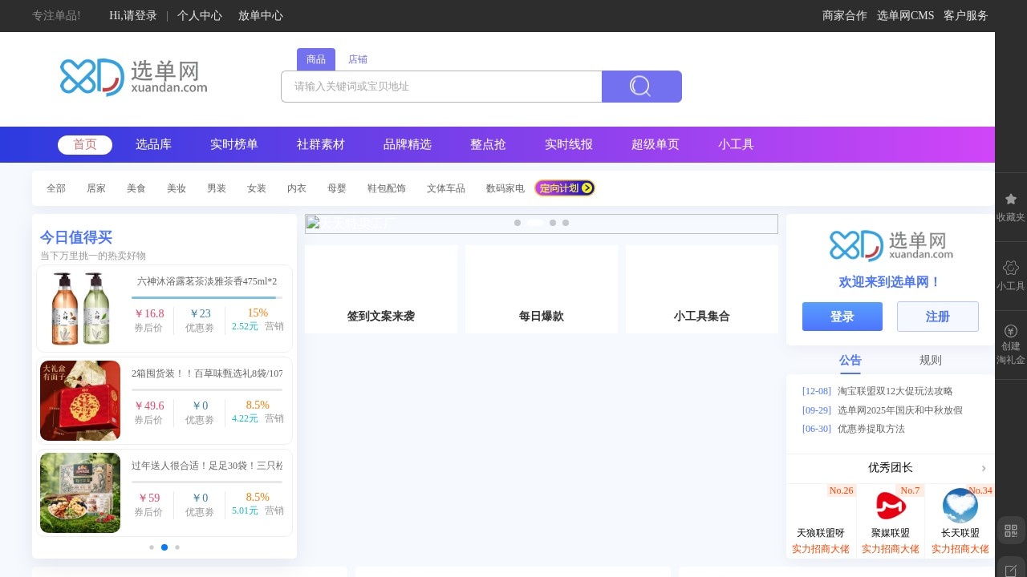
Task: Switch search mode to 店铺
Action: pos(358,59)
